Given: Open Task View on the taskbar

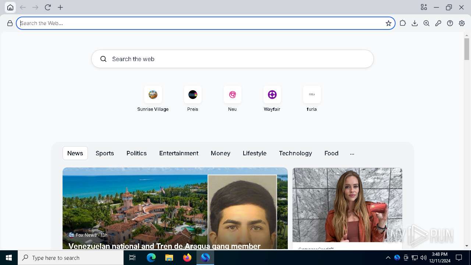Looking at the screenshot, I should pos(133,258).
